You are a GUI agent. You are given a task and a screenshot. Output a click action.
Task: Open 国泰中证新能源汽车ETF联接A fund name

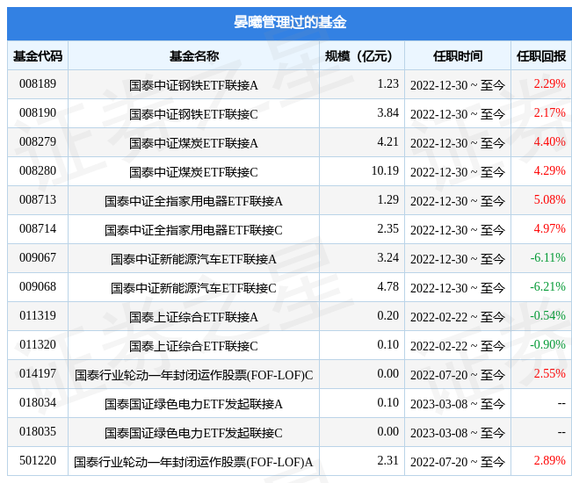(x=193, y=259)
